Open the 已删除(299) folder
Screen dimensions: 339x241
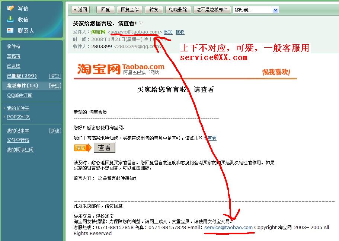pyautogui.click(x=22, y=76)
